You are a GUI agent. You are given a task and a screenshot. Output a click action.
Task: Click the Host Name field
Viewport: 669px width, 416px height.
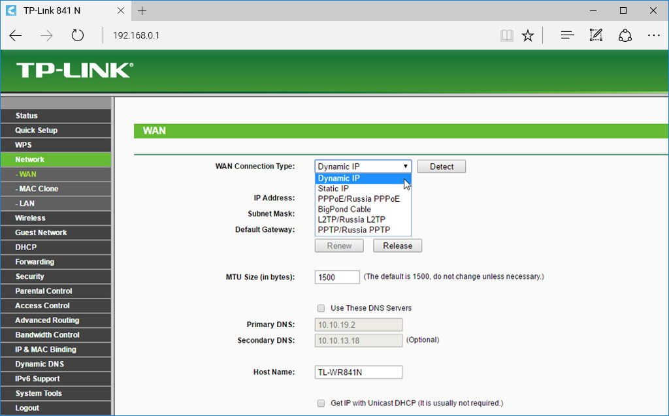tap(359, 372)
